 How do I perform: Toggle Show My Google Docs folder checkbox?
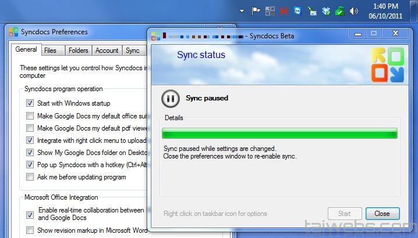30,153
